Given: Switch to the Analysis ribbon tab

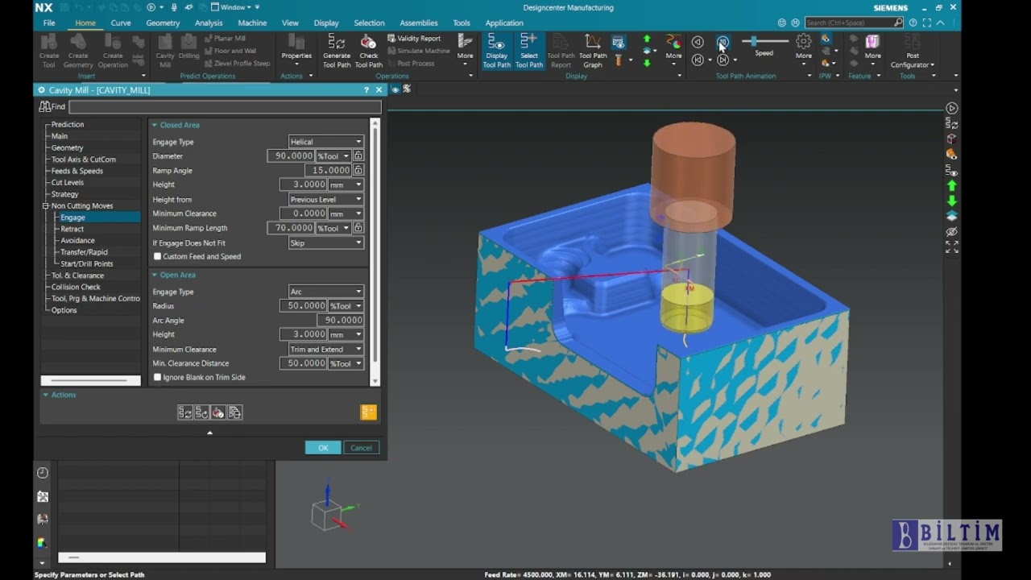Looking at the screenshot, I should 209,23.
